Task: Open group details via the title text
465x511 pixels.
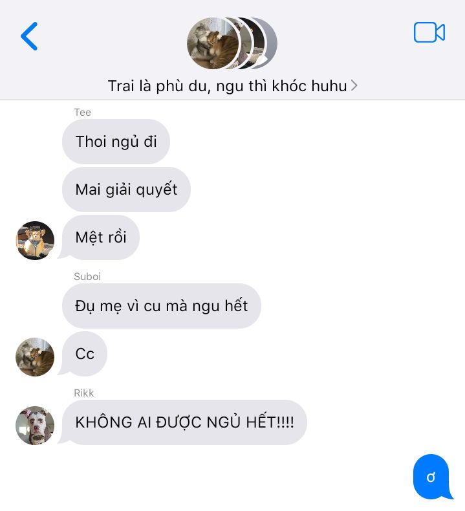Action: click(x=227, y=86)
